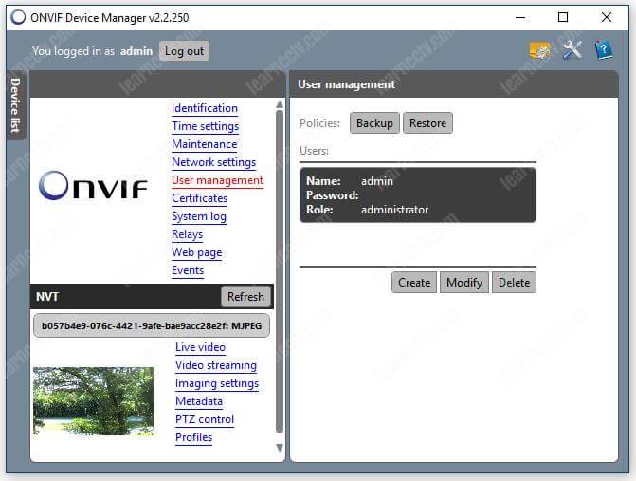
Task: Click the camera preview thumbnail of trees
Action: click(94, 401)
